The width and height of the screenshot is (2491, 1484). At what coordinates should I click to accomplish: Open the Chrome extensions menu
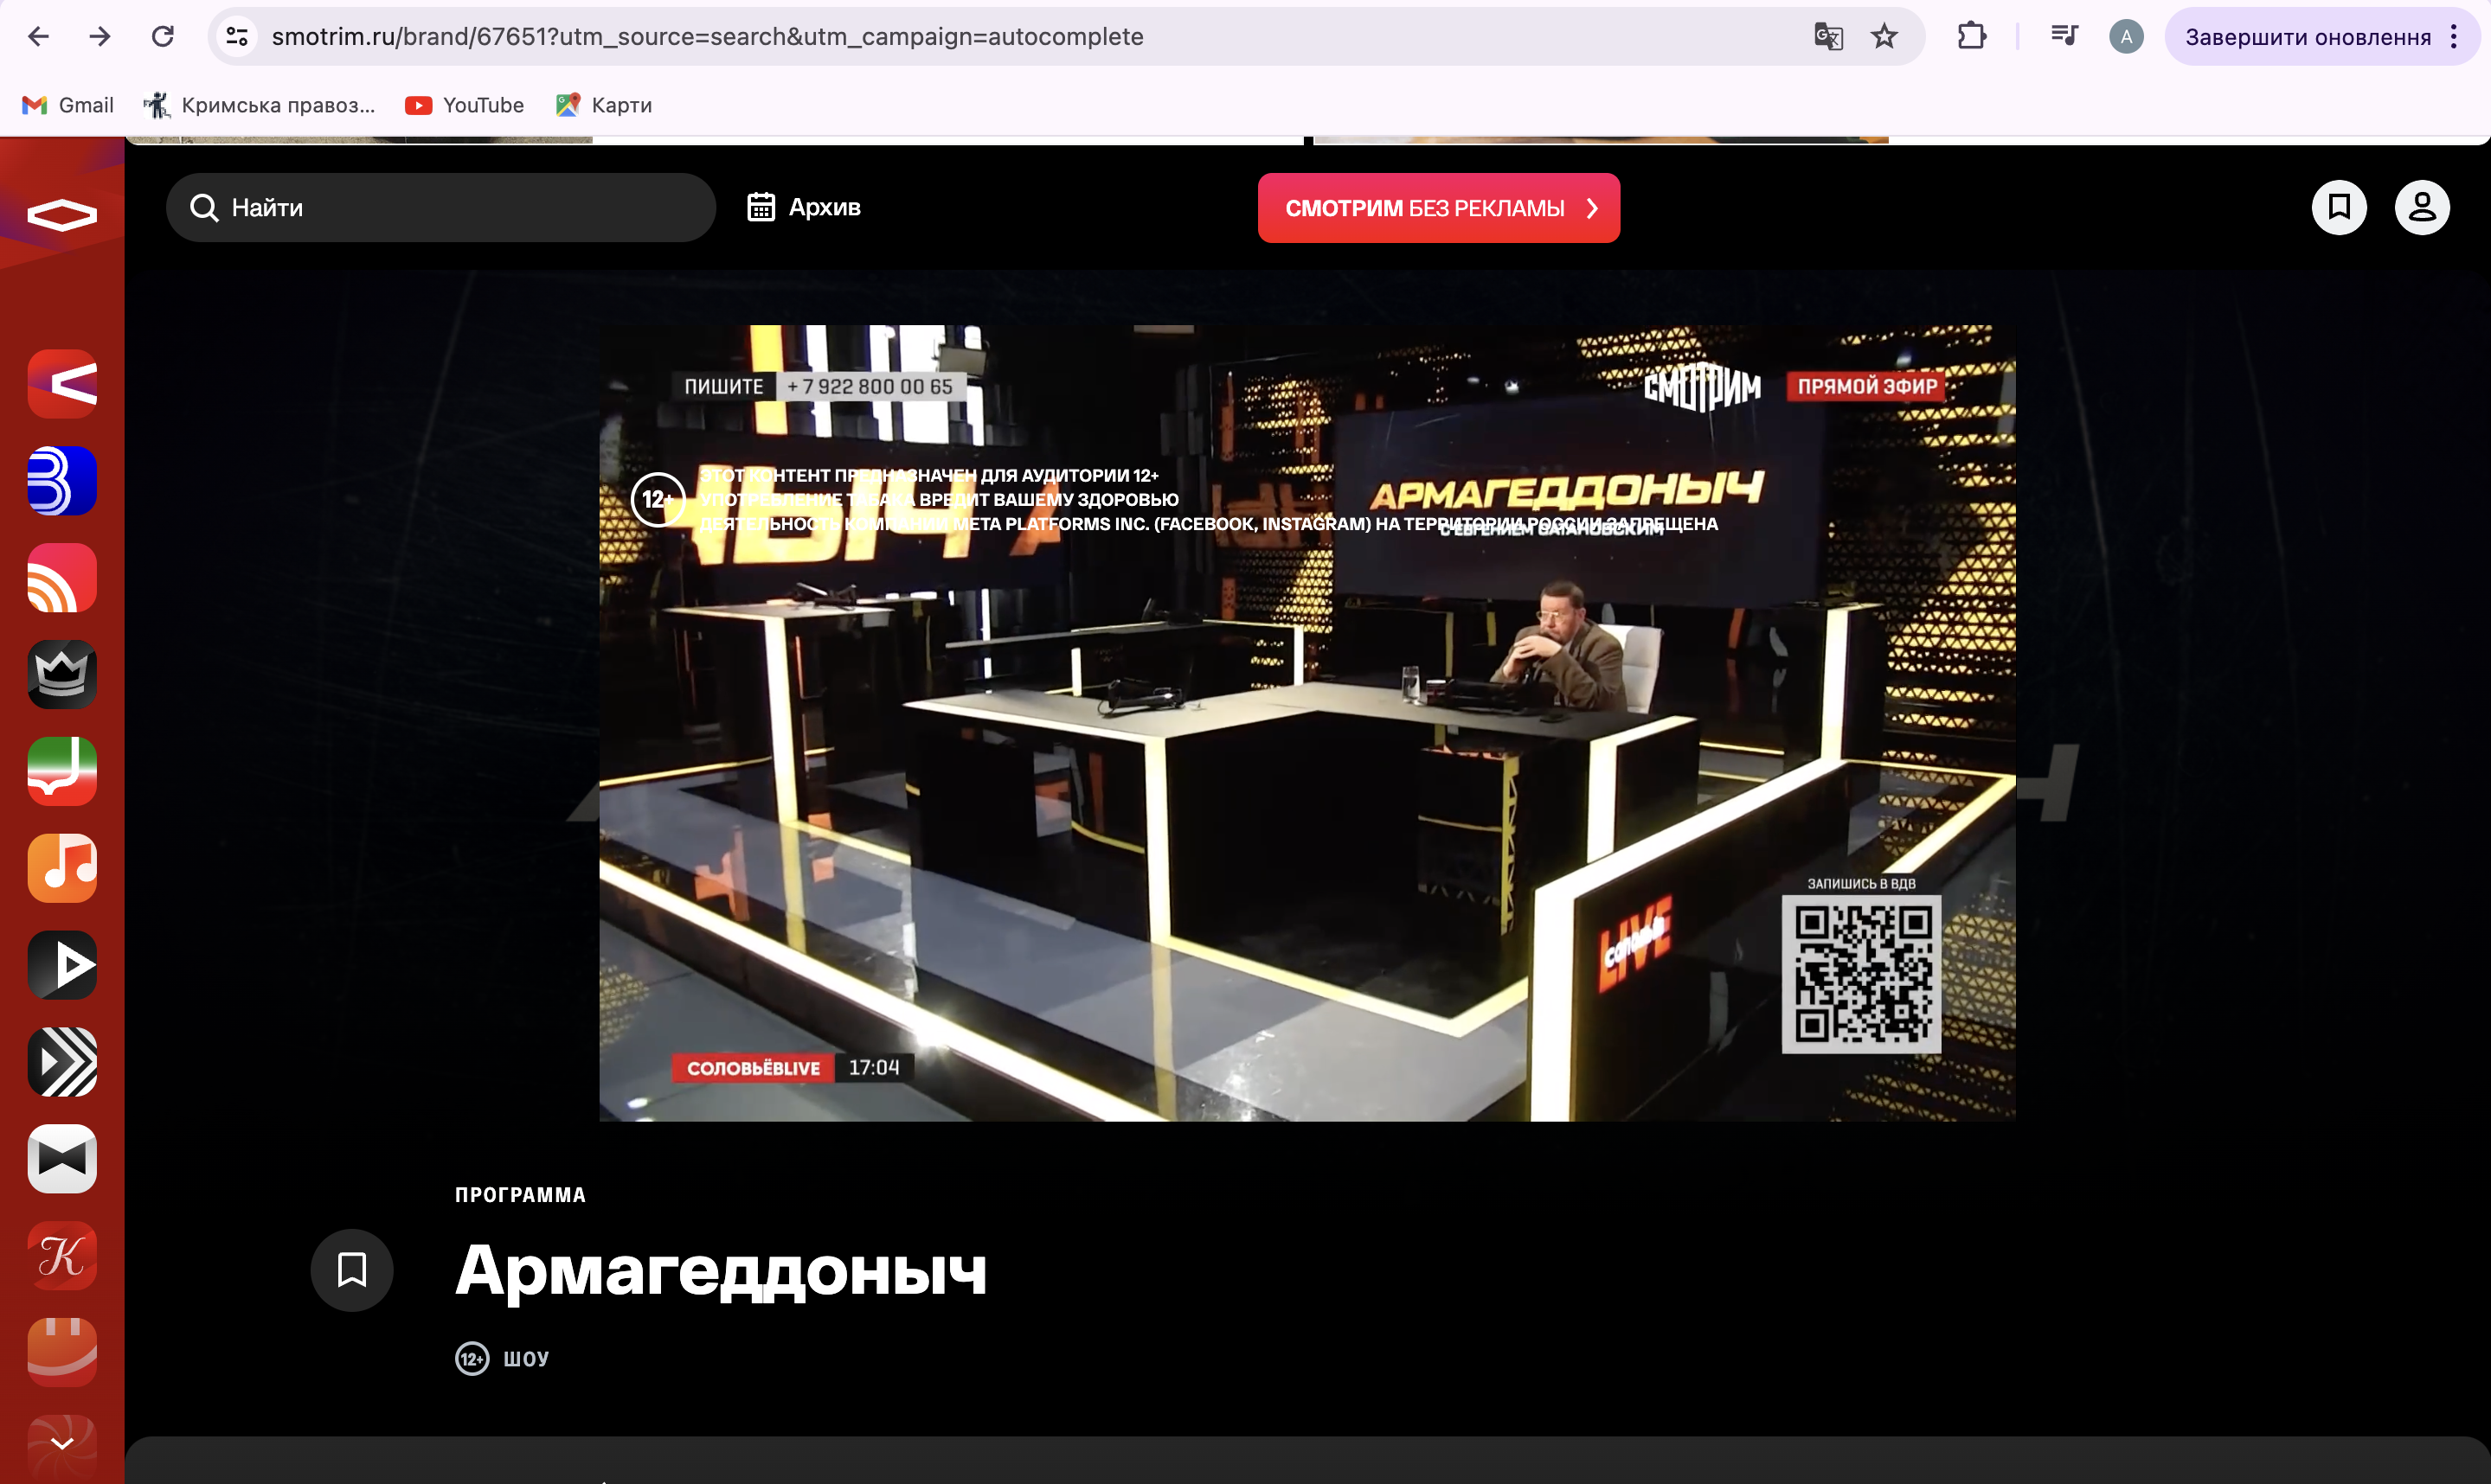coord(1972,37)
